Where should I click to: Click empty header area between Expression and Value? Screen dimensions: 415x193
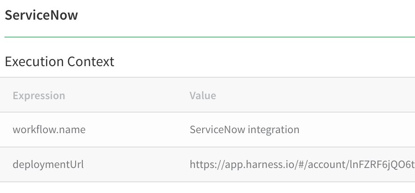pos(127,96)
